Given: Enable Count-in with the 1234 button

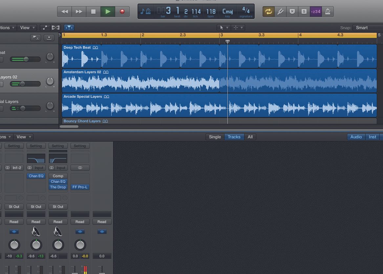Looking at the screenshot, I should point(315,11).
